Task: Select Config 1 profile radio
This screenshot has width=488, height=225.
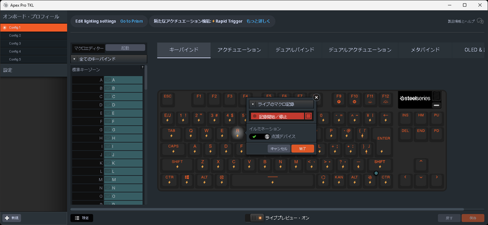Action: pos(5,27)
